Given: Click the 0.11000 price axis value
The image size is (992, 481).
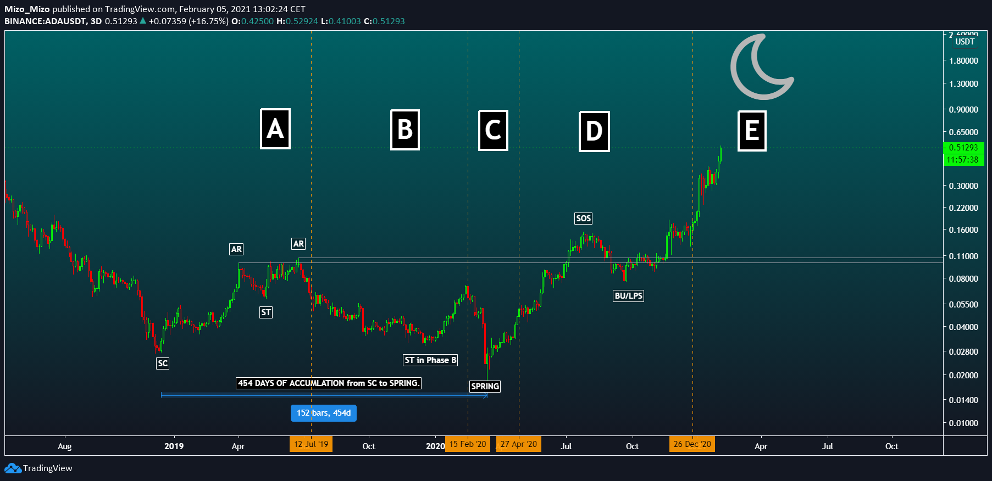Looking at the screenshot, I should point(963,256).
